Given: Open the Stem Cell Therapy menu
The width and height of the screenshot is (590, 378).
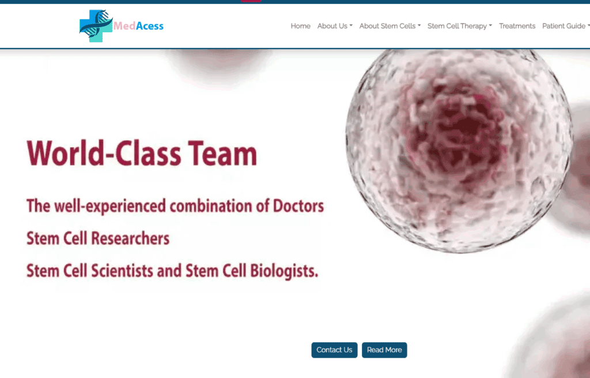Looking at the screenshot, I should coord(457,26).
